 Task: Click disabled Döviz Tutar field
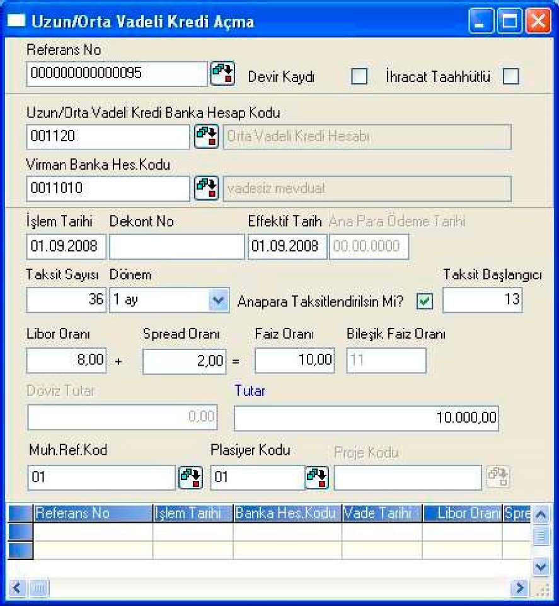pyautogui.click(x=122, y=417)
